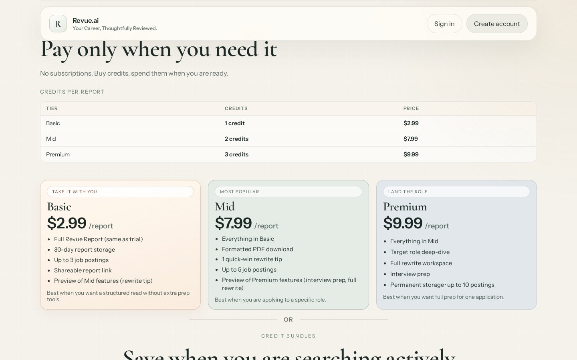Click '1 quick-win rewrite tip' feature
This screenshot has width=577, height=360.
[252, 259]
